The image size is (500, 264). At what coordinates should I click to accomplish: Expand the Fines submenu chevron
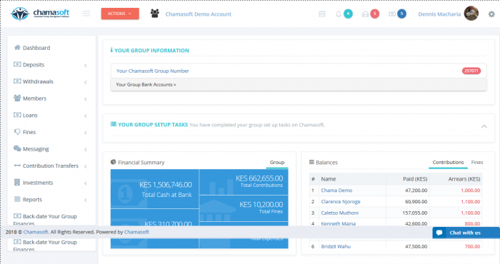pos(86,133)
